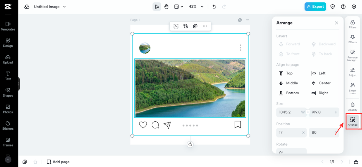The height and width of the screenshot is (167, 362).
Task: Select the pointer selection tool
Action: (157, 7)
